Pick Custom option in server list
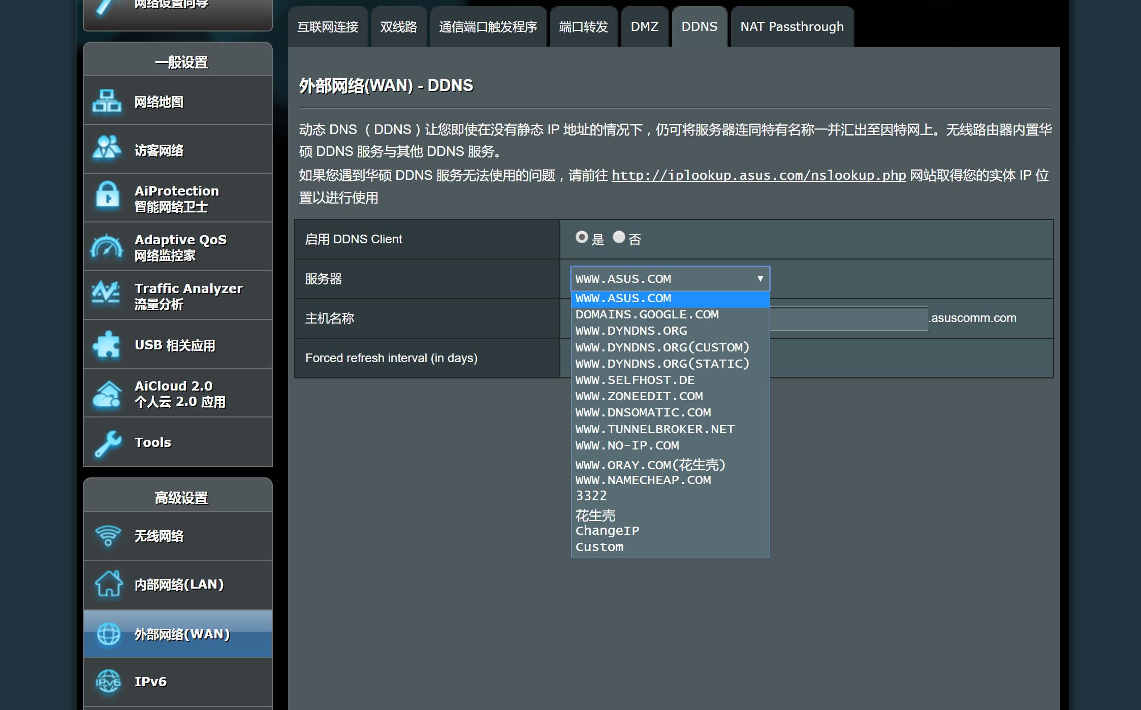 [599, 547]
